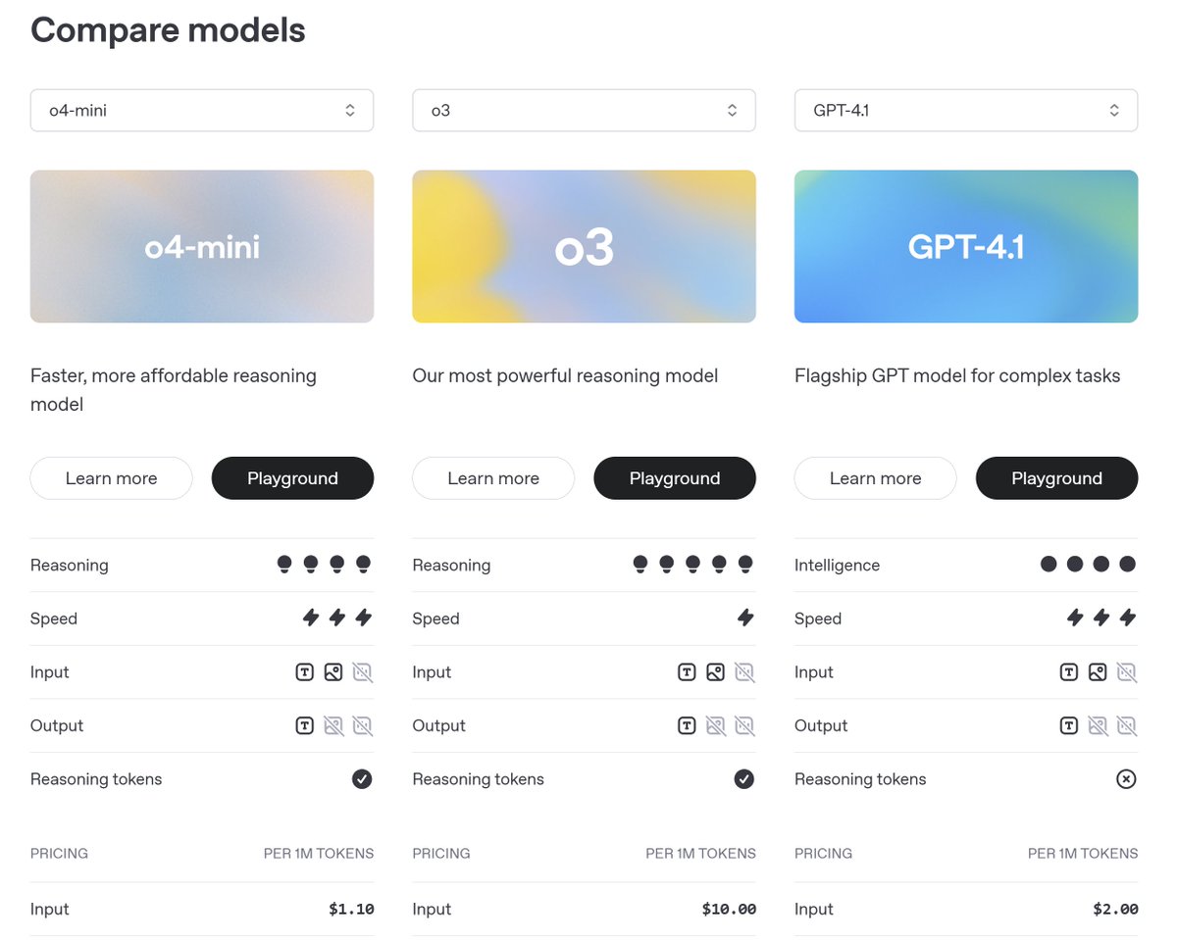Click PER 1M TOKENS in o3 column
1177x940 pixels.
tap(700, 854)
